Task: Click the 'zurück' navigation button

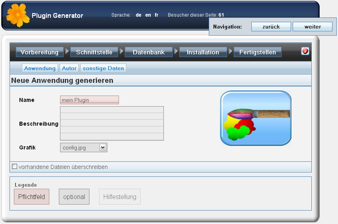Action: pos(271,27)
